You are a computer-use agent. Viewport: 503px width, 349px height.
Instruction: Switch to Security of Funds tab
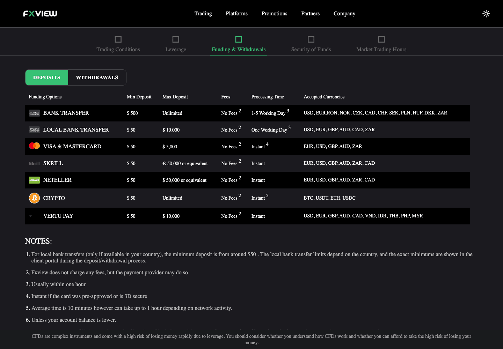click(x=311, y=50)
